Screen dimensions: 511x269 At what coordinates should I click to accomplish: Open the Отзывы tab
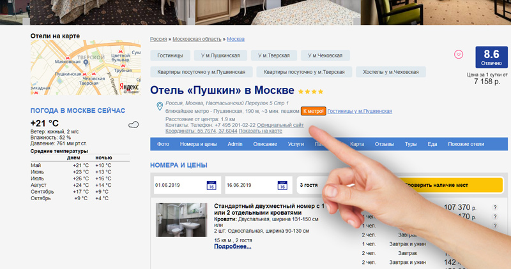click(384, 145)
